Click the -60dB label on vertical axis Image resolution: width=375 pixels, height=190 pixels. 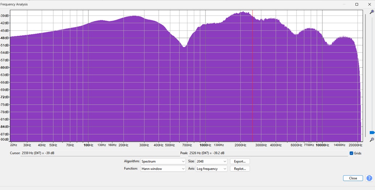5,67
